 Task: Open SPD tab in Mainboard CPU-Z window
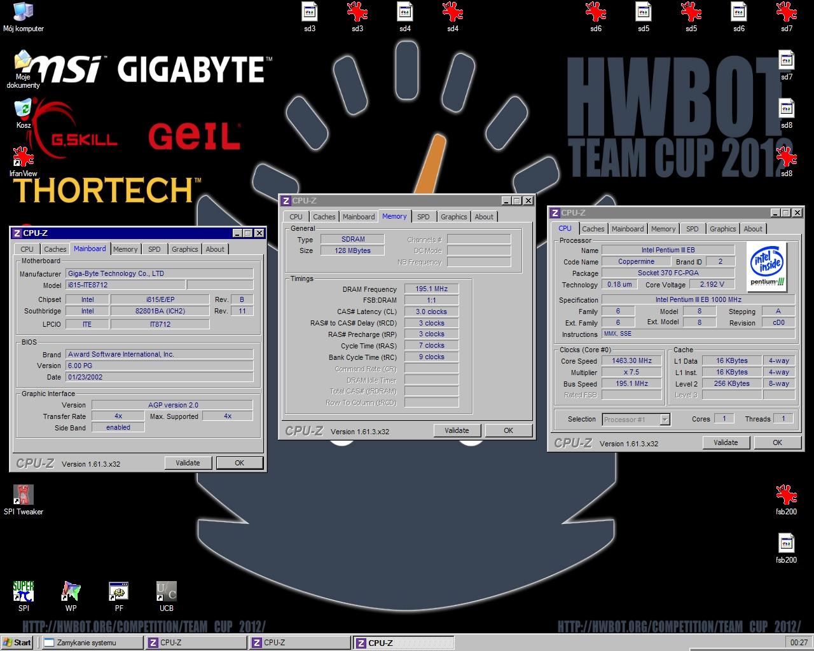click(x=155, y=249)
